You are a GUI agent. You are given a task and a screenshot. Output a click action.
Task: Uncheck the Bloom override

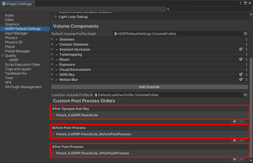[x=57, y=60]
